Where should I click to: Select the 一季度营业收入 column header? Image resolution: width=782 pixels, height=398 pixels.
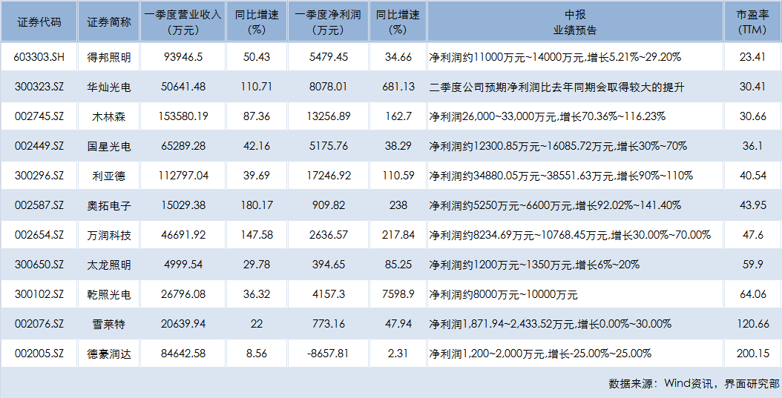click(x=183, y=22)
